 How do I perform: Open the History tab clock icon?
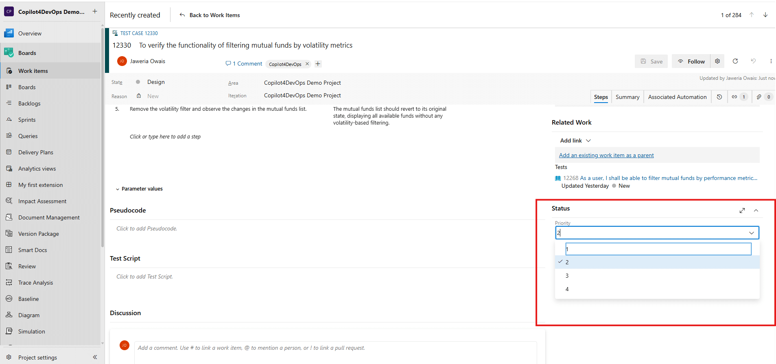(x=719, y=97)
